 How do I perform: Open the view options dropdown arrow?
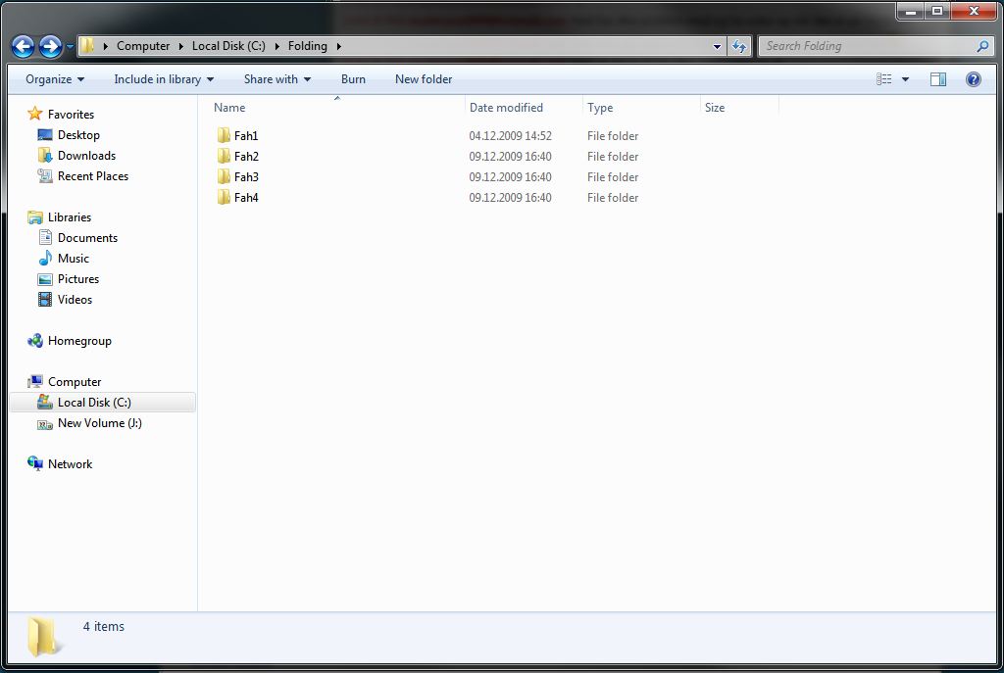point(905,79)
